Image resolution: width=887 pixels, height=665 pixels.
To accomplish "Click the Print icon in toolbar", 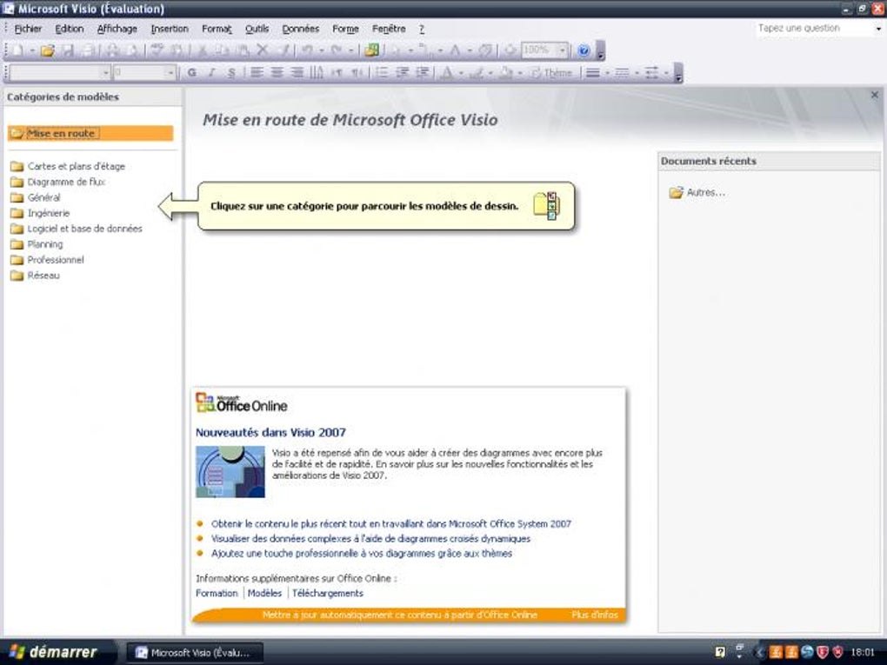I will pos(112,51).
